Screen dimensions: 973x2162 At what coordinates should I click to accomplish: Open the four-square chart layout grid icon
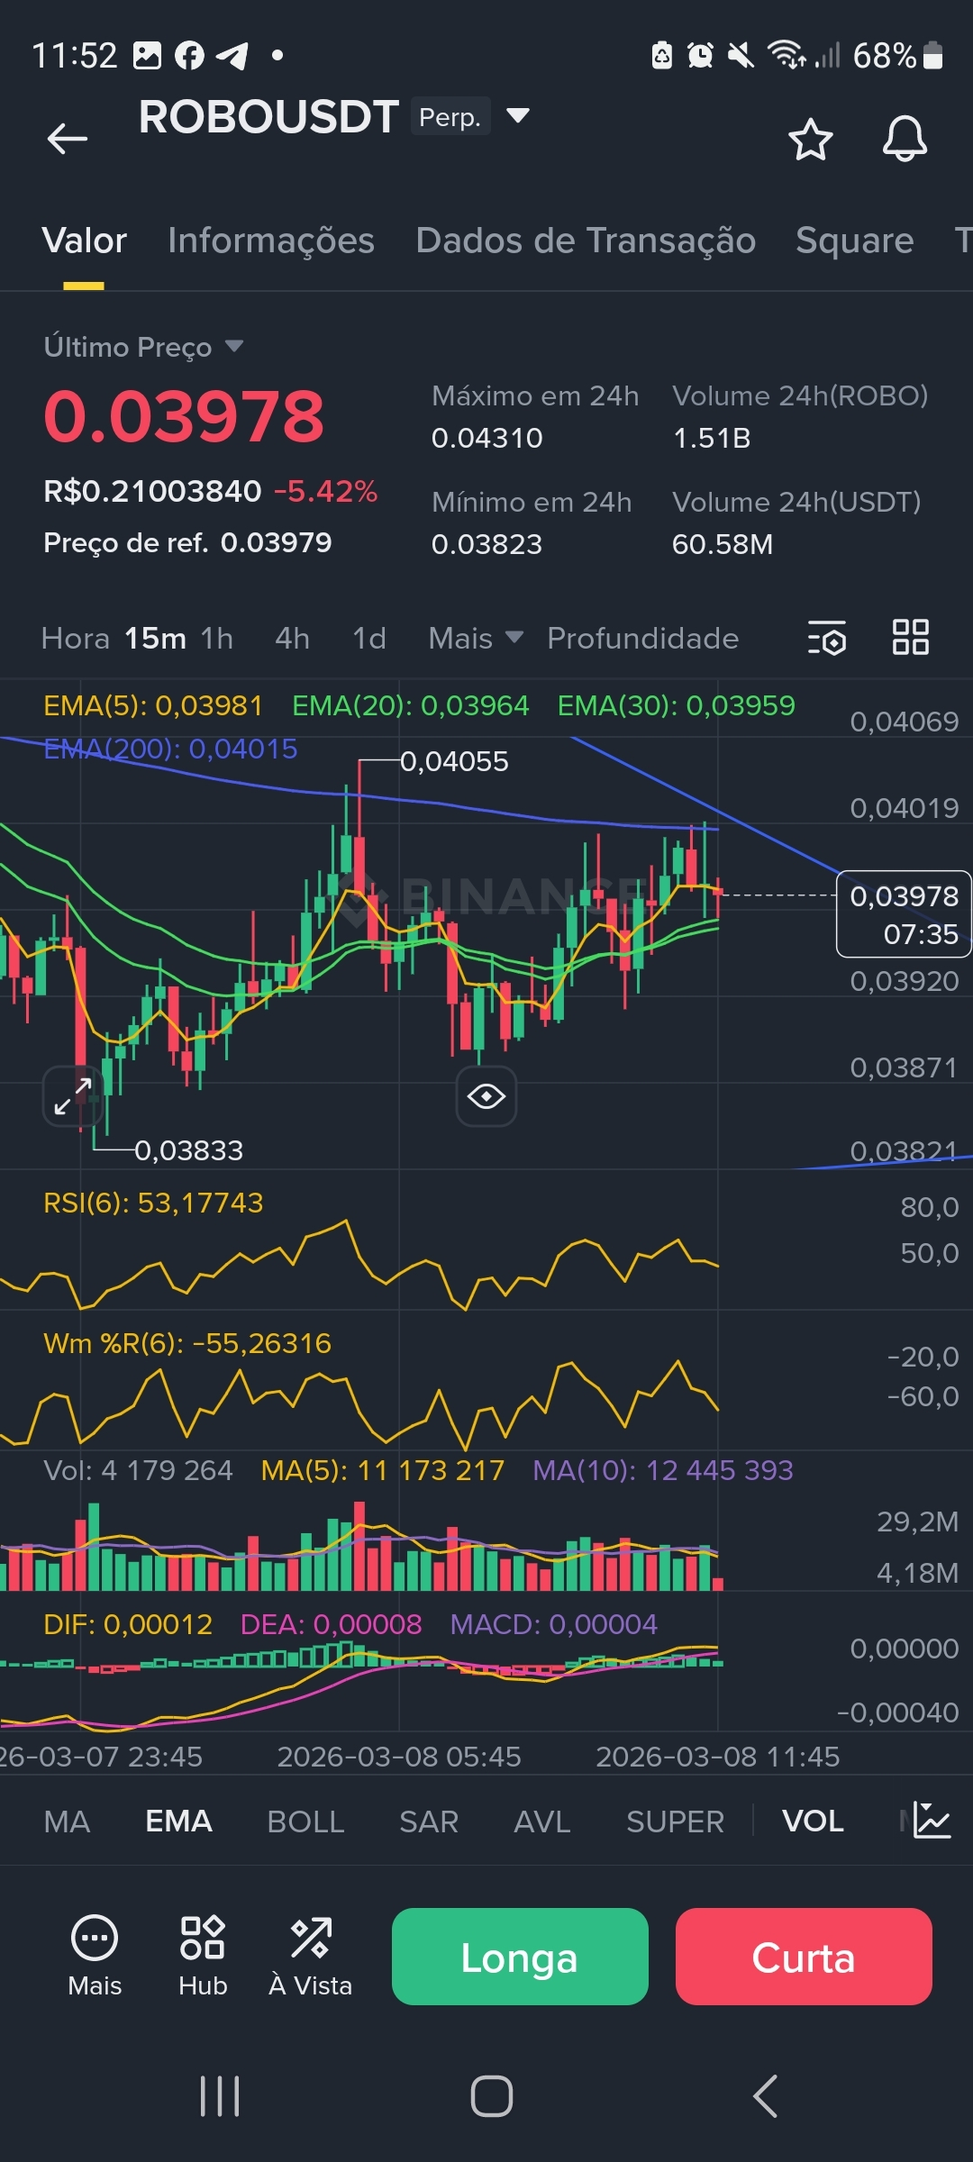coord(910,637)
